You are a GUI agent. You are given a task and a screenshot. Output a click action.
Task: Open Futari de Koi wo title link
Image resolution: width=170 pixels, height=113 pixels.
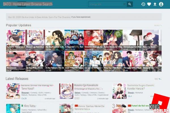(140, 106)
